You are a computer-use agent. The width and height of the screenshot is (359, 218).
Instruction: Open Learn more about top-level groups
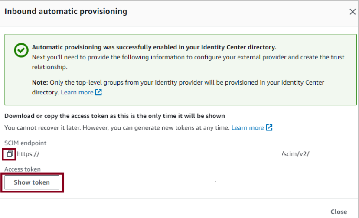pos(77,92)
